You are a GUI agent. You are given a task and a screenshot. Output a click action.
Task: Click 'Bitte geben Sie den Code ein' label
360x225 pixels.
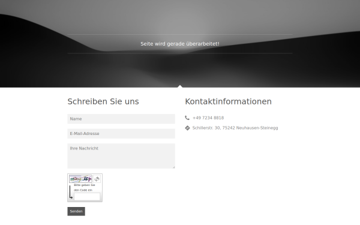[x=84, y=188]
